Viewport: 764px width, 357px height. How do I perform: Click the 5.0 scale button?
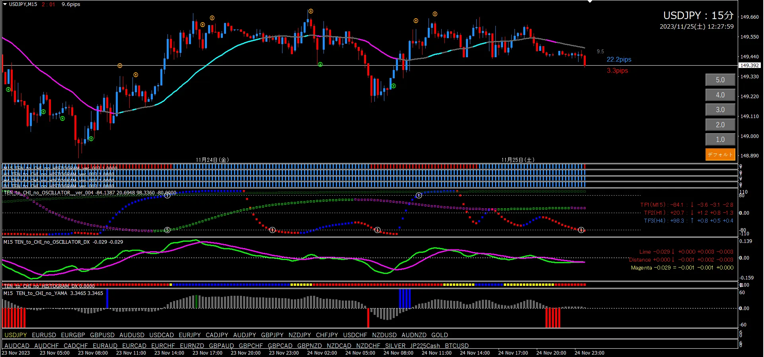(x=720, y=80)
